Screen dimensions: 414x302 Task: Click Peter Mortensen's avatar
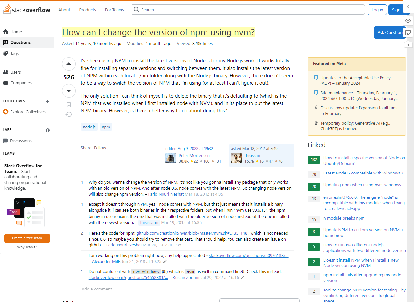(171, 158)
